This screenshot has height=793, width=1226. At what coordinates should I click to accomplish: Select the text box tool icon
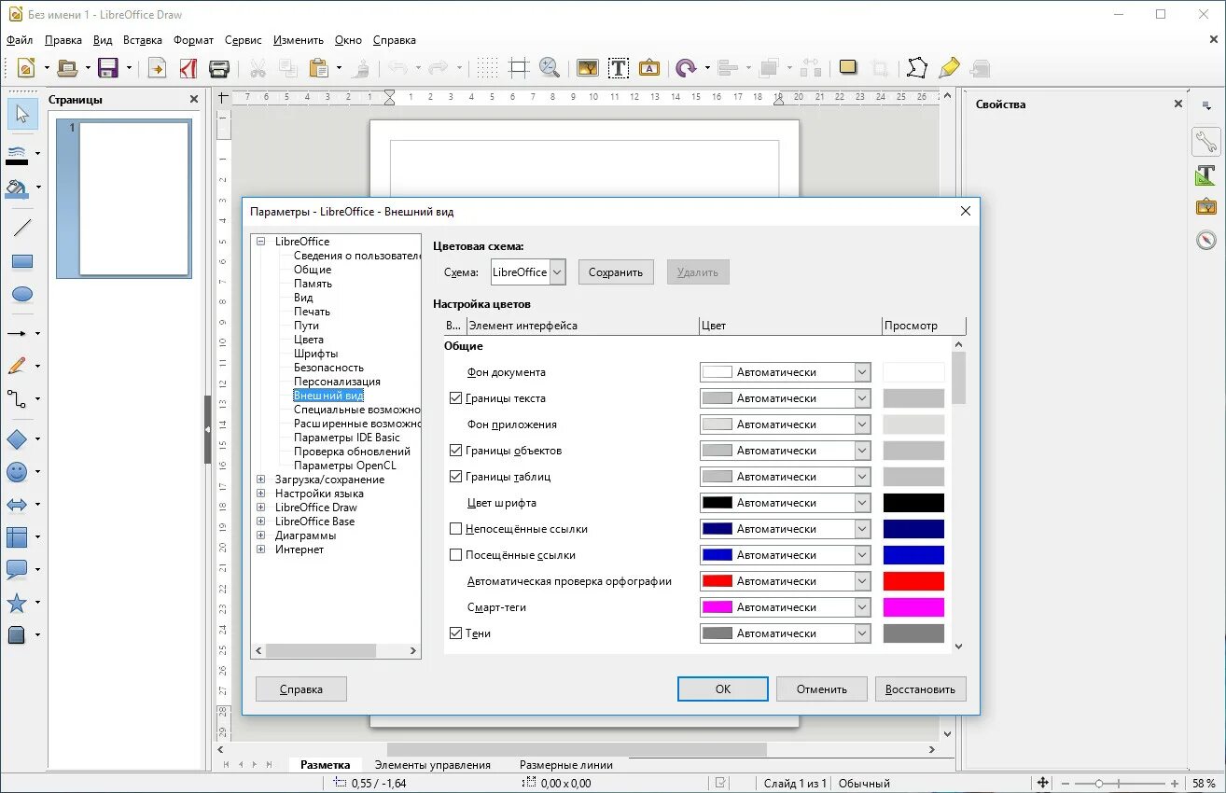tap(618, 67)
